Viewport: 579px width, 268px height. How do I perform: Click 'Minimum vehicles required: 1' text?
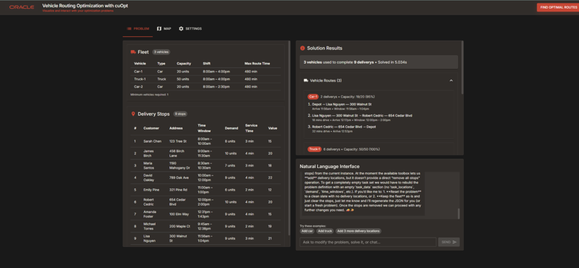(x=149, y=95)
